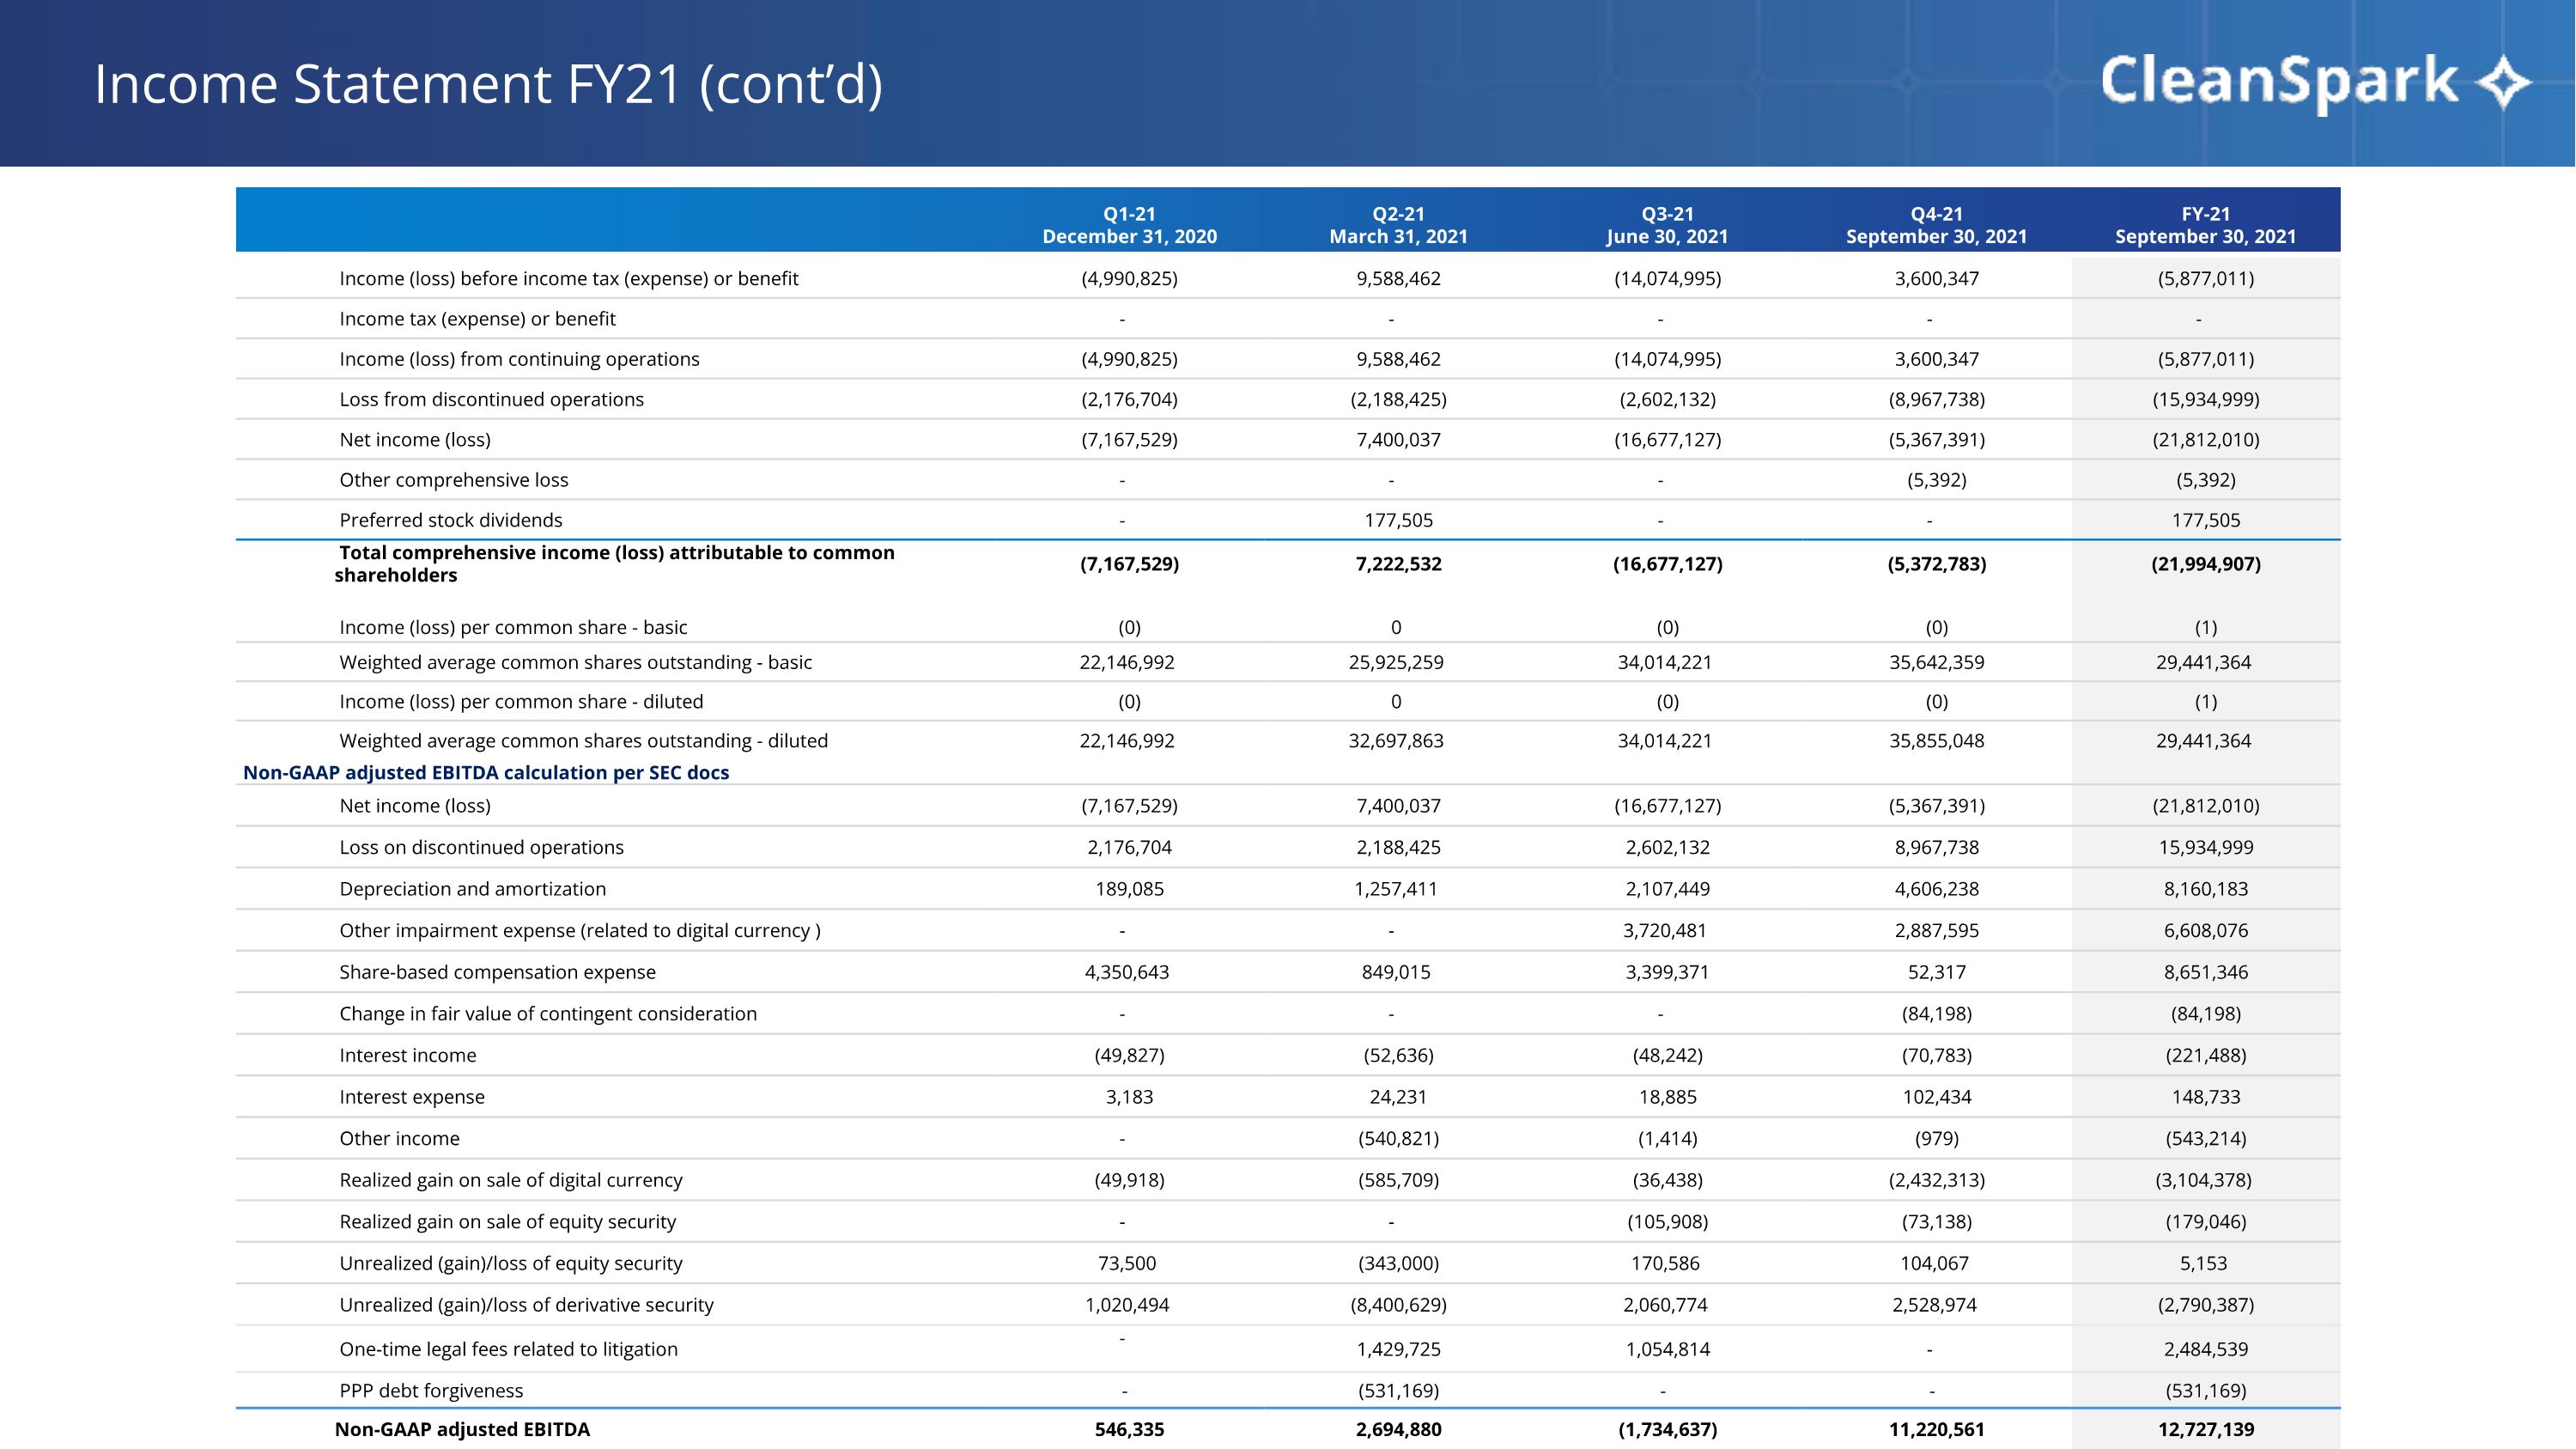
Task: Click the Depreciation and amortization row label
Action: click(472, 889)
